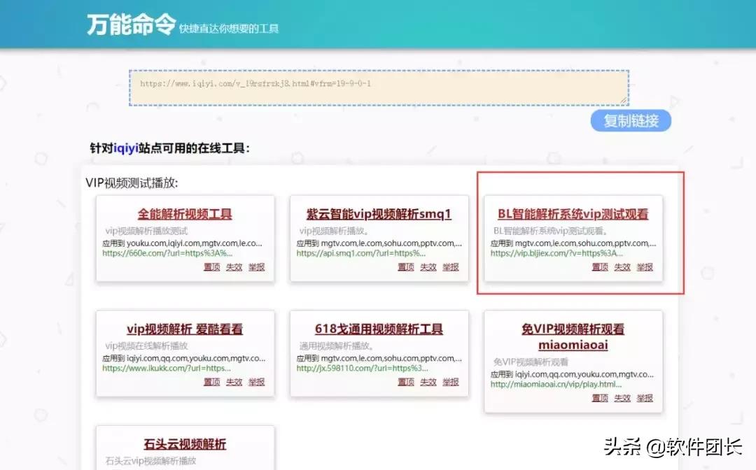756x470 pixels.
Task: Open the 石头云视频解析 tool
Action: pyautogui.click(x=184, y=443)
